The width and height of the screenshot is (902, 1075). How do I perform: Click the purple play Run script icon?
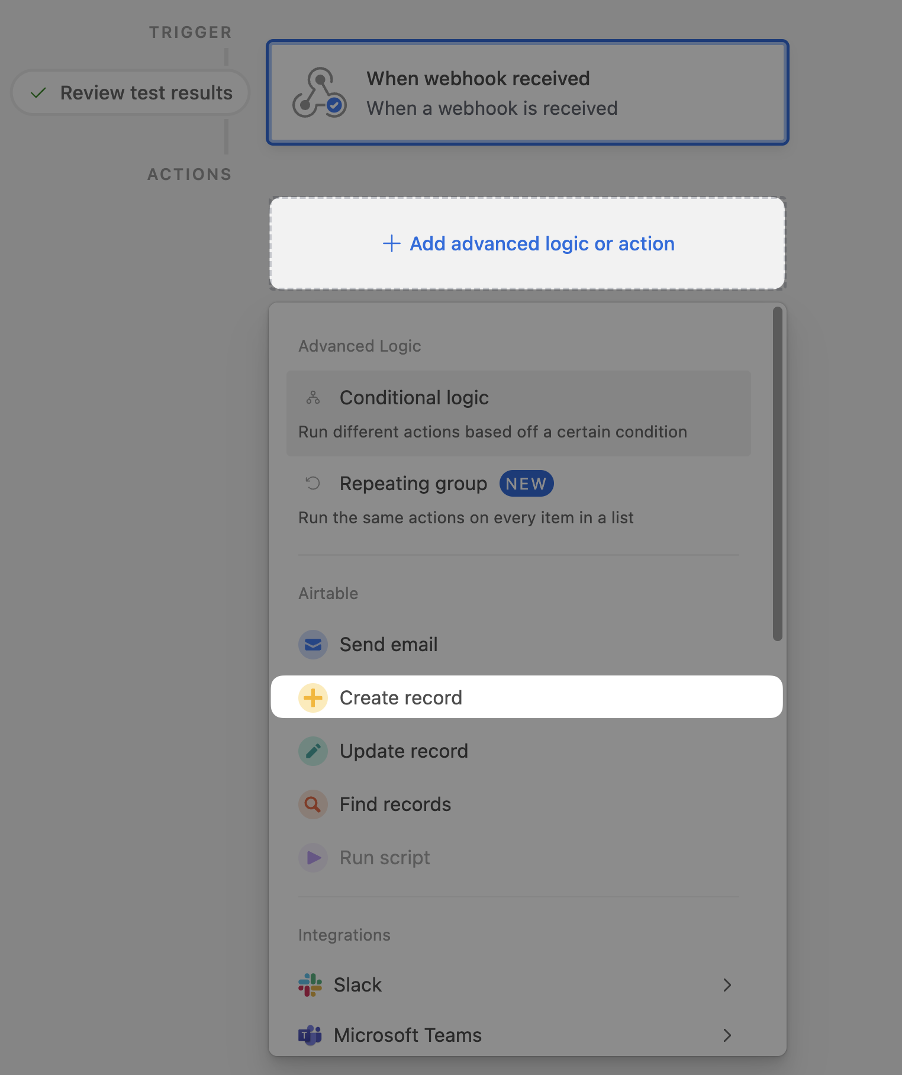click(313, 858)
